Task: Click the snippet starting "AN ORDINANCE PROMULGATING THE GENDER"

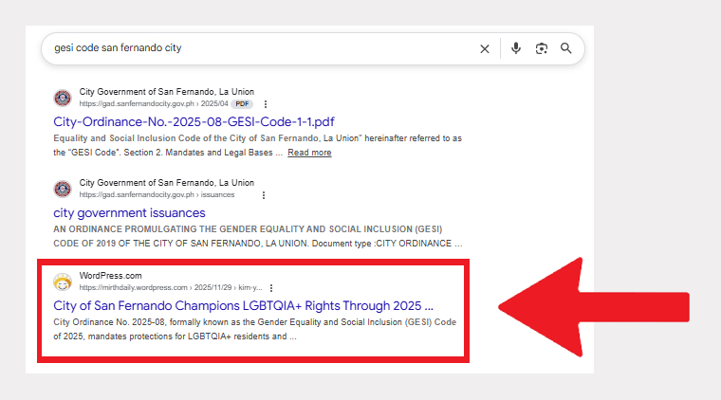Action: [x=258, y=236]
